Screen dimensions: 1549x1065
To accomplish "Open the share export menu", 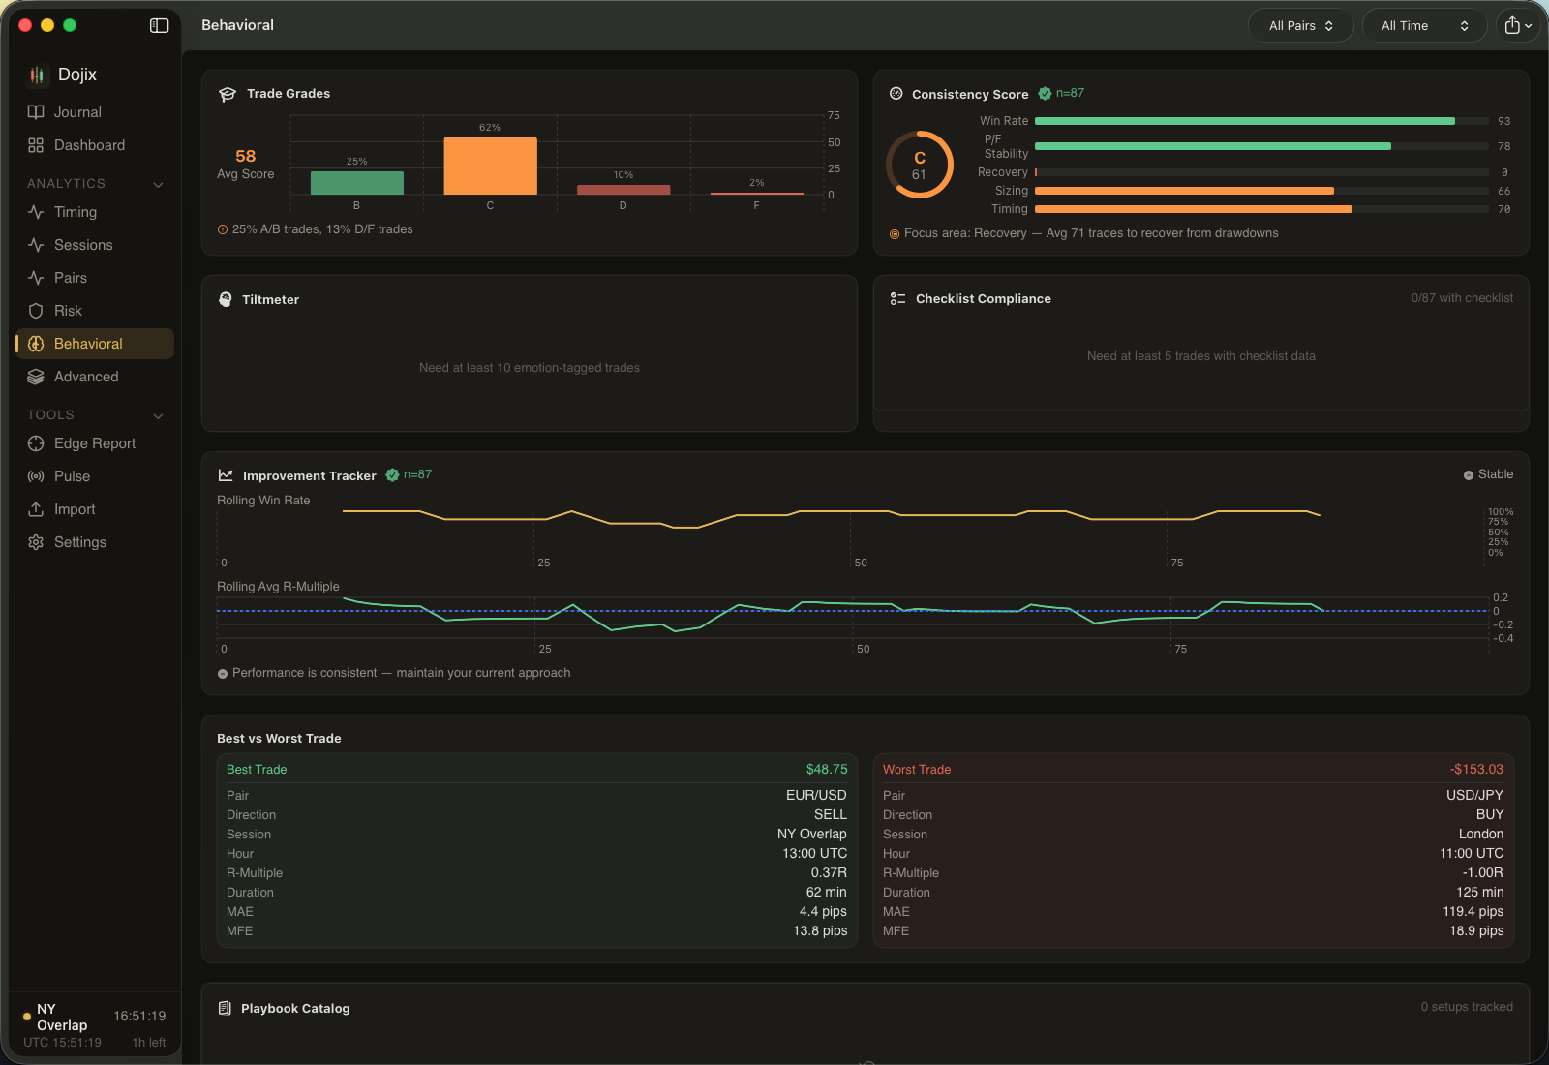I will click(1517, 26).
